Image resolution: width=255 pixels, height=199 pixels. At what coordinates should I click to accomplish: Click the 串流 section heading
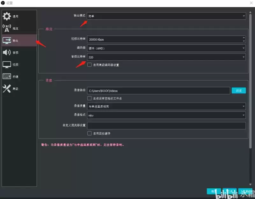(x=49, y=29)
